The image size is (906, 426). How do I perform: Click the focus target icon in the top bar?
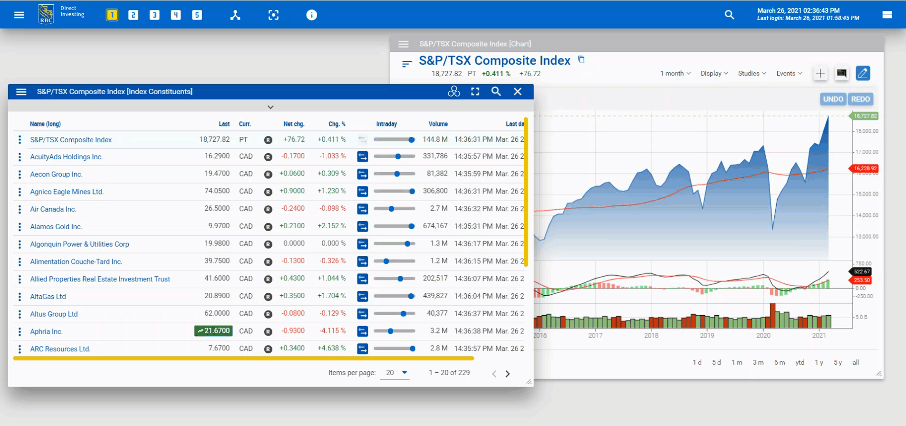[x=273, y=15]
